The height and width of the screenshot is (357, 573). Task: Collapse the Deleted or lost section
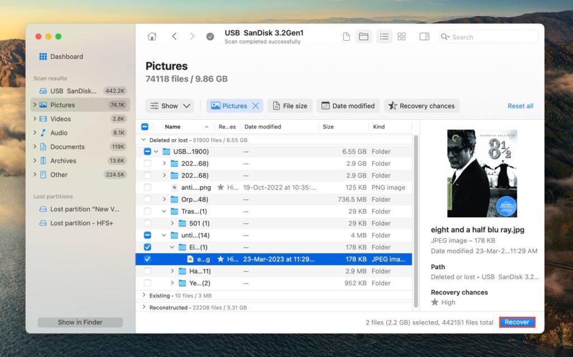[144, 140]
